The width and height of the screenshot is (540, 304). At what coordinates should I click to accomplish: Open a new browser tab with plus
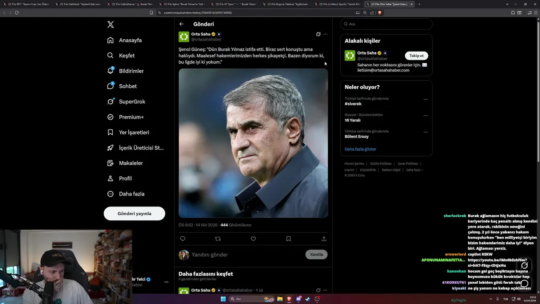(419, 4)
